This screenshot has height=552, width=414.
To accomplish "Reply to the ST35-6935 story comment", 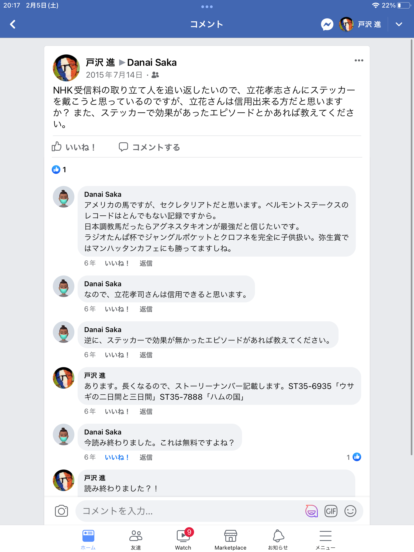I will pyautogui.click(x=146, y=412).
